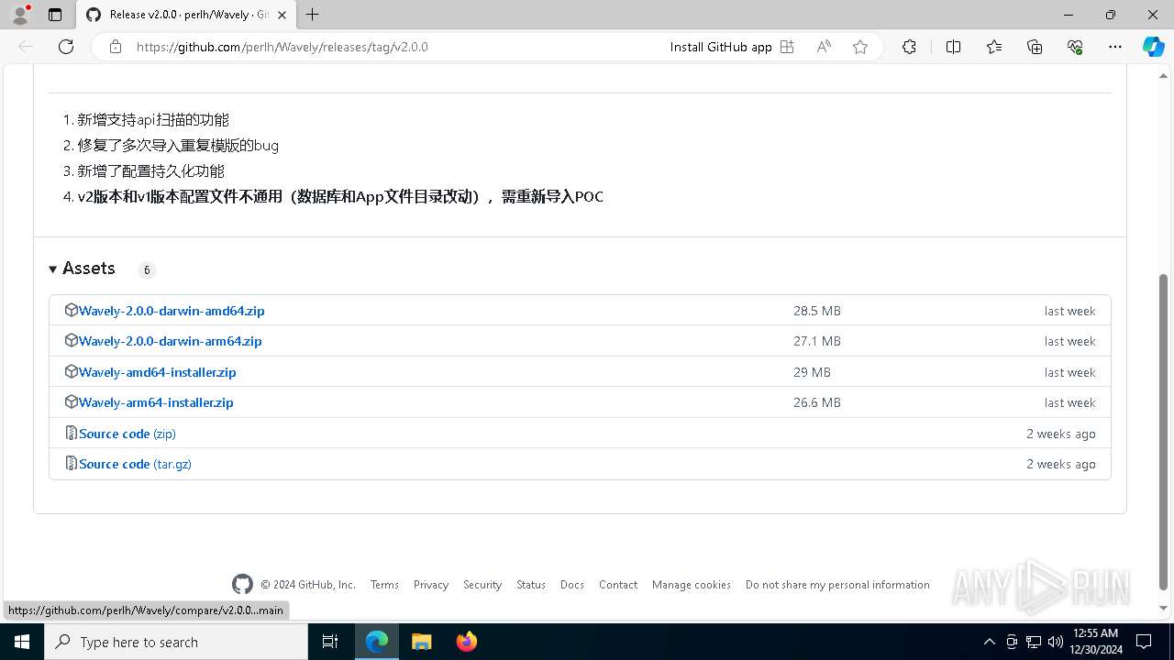Screen dimensions: 1174x660
Task: Open the Security footer link
Action: pos(482,585)
